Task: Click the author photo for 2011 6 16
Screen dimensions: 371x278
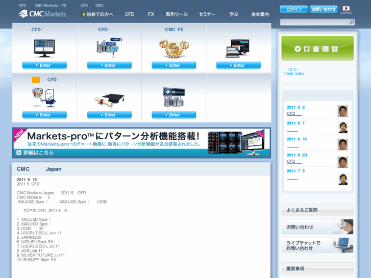Action: coord(342,144)
